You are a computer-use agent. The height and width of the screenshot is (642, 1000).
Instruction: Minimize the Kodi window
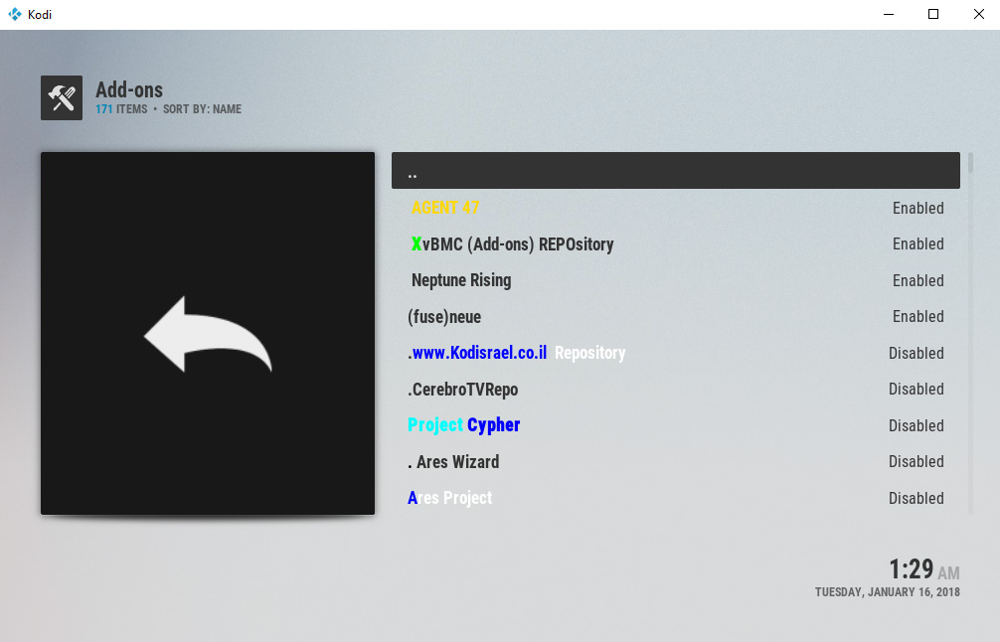[889, 14]
